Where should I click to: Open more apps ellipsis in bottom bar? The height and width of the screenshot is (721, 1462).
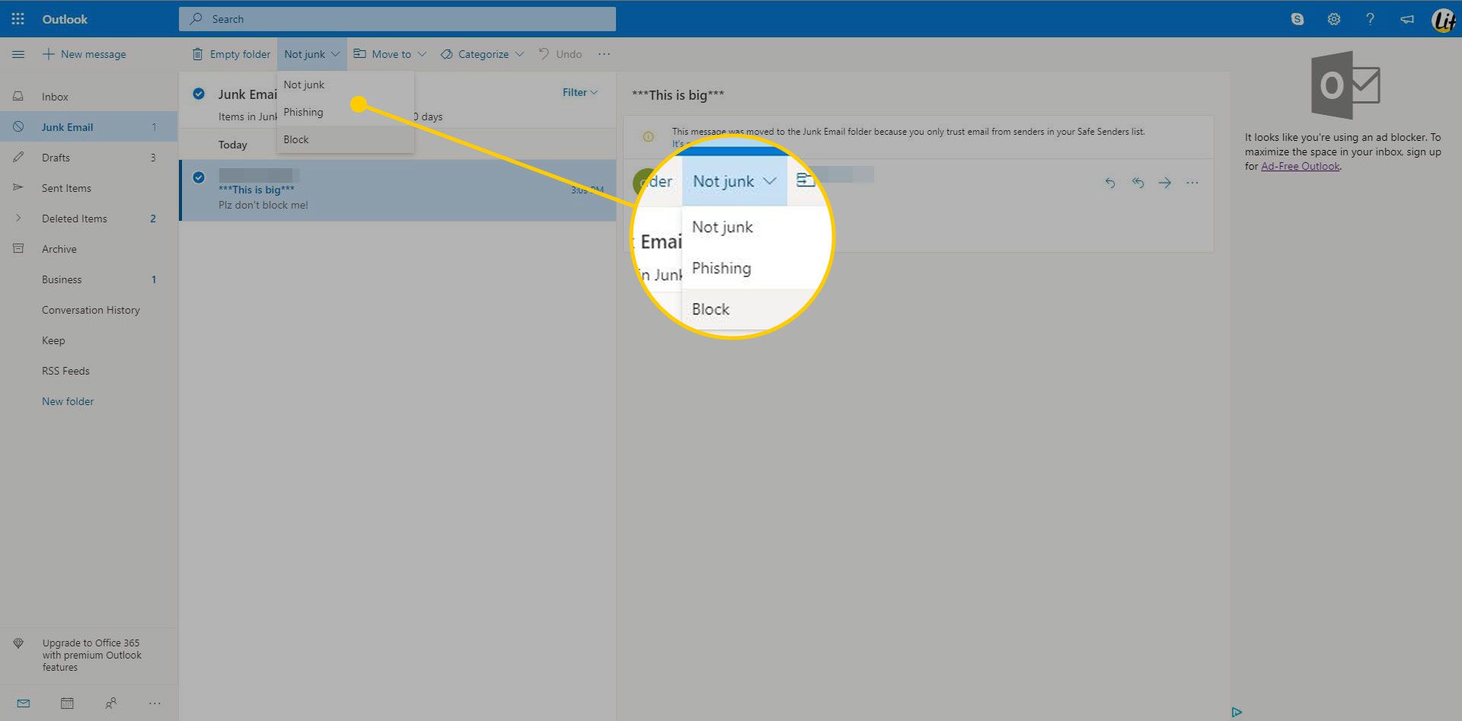click(155, 703)
